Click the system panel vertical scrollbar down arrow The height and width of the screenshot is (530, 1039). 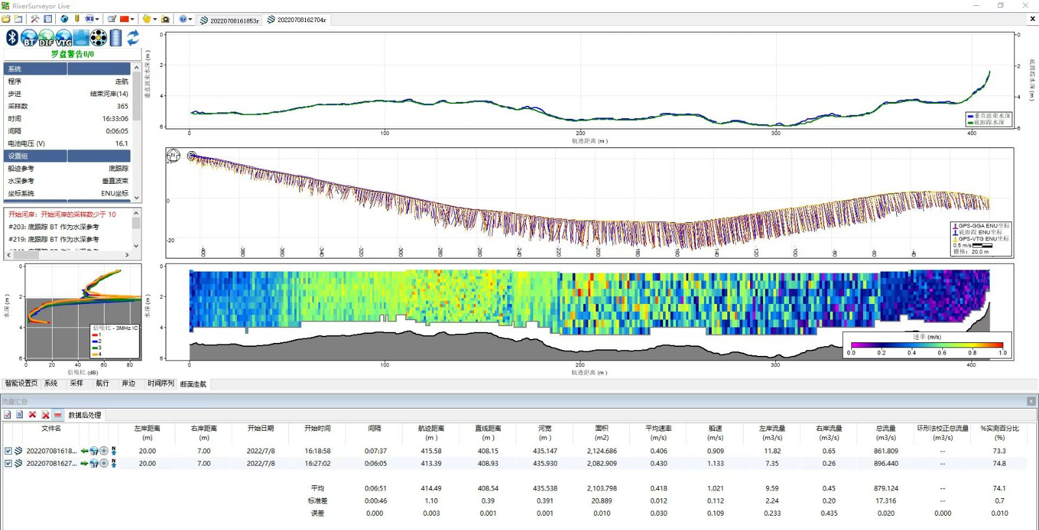pyautogui.click(x=136, y=197)
